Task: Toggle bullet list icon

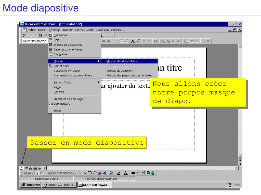Action: click(x=115, y=41)
